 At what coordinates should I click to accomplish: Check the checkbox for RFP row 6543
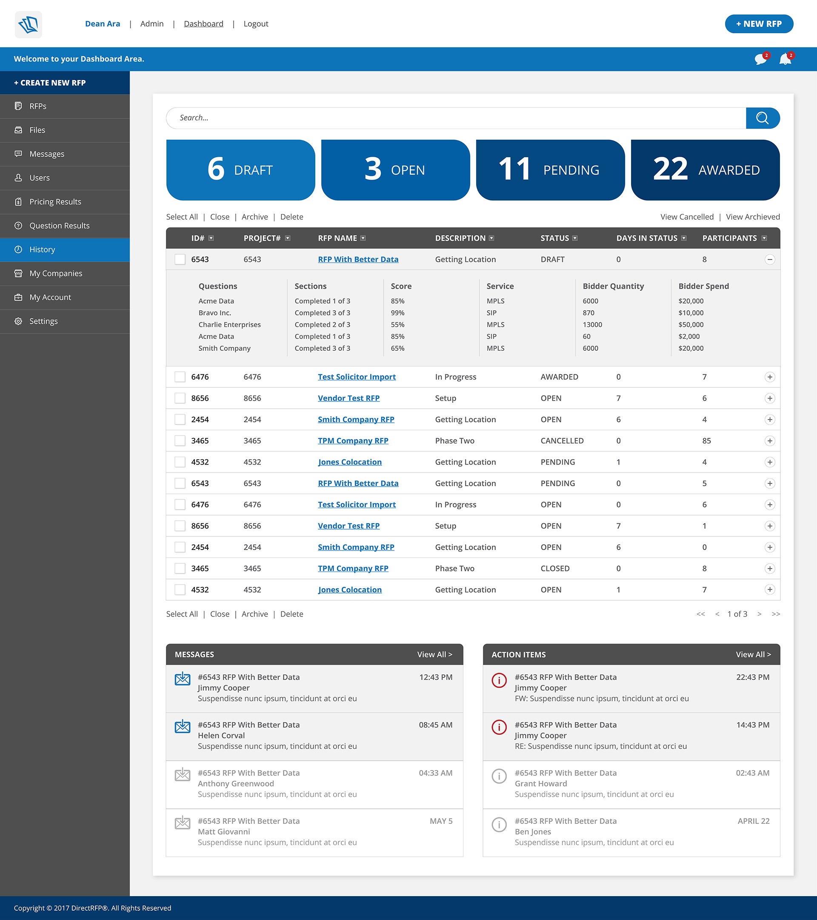180,259
